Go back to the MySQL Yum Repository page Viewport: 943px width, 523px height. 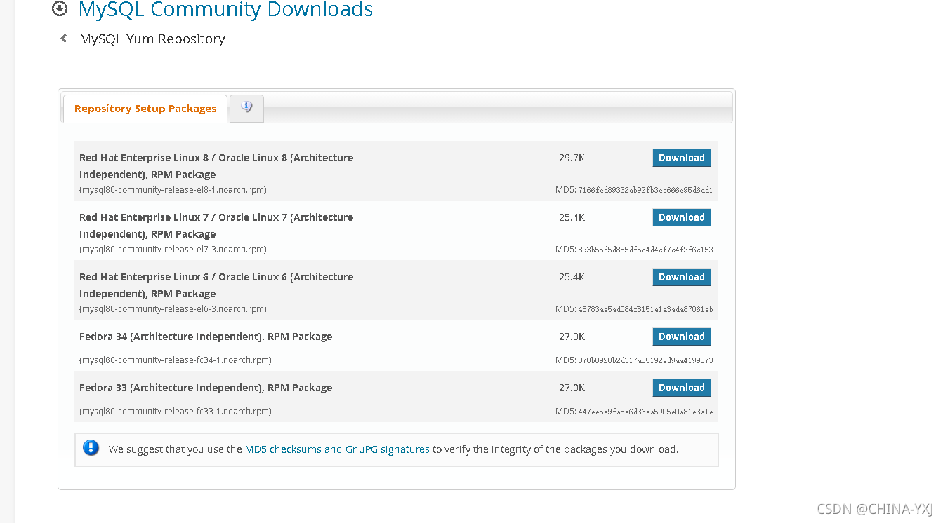[x=152, y=39]
